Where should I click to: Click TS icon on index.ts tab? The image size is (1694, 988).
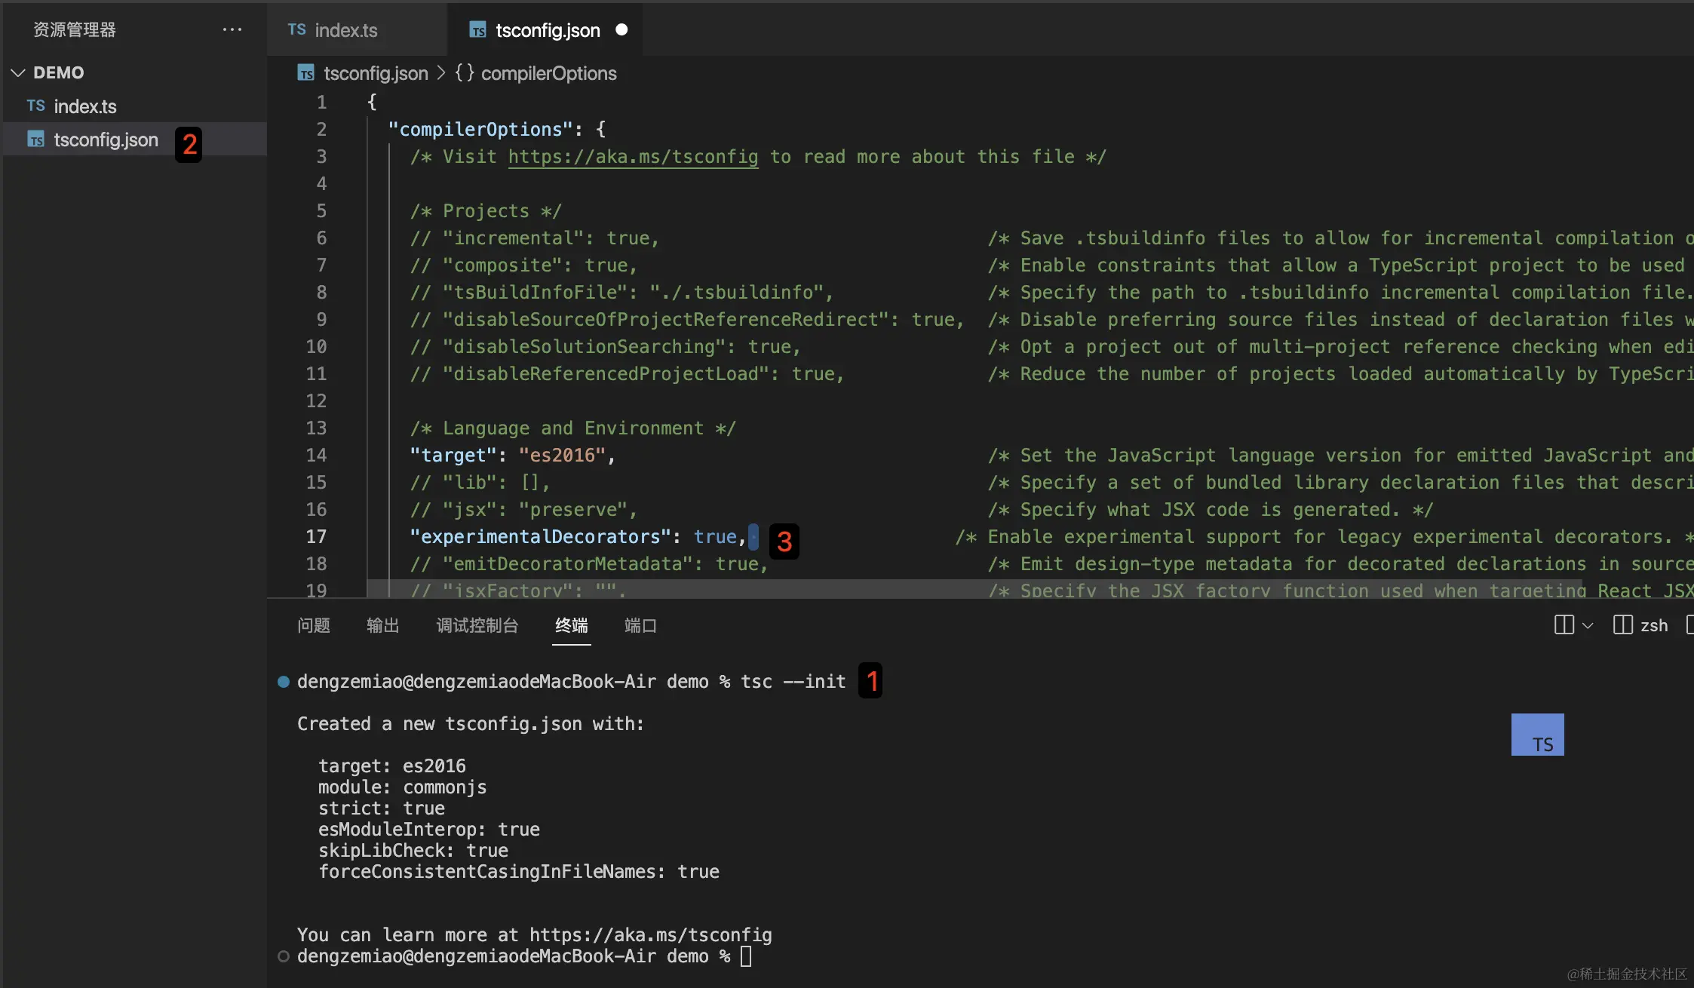point(296,29)
